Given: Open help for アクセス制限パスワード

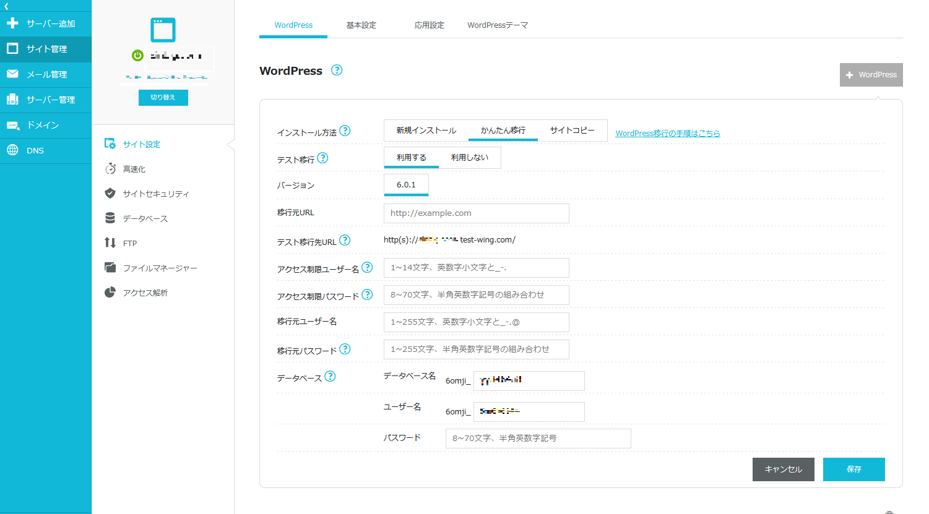Looking at the screenshot, I should point(367,294).
